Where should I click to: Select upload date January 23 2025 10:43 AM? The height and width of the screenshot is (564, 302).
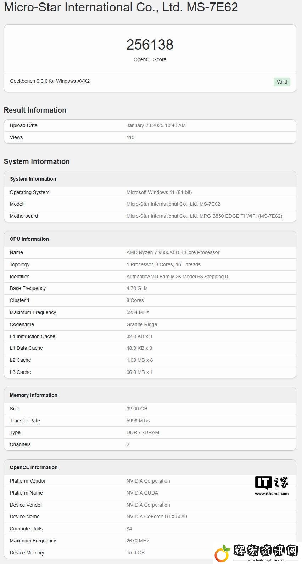coord(156,125)
